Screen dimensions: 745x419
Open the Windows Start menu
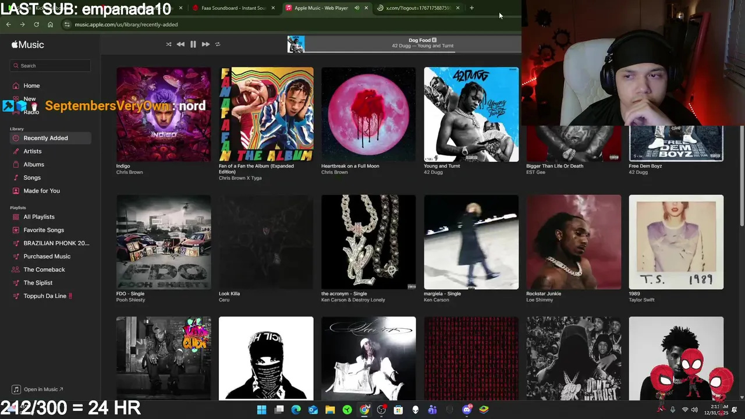click(x=262, y=410)
